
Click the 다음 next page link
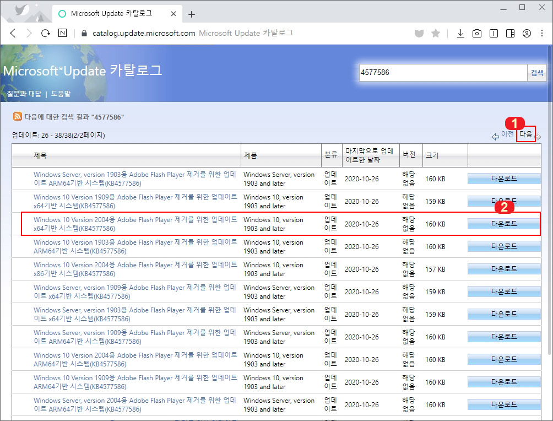point(525,134)
